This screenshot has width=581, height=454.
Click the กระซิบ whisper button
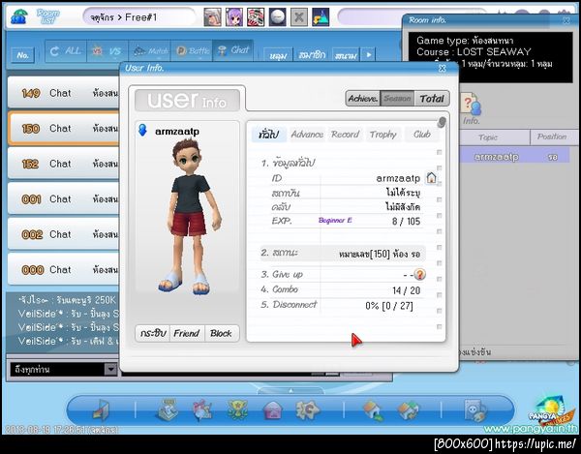click(152, 333)
